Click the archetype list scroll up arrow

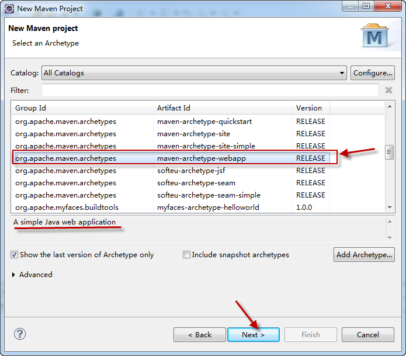(x=390, y=106)
